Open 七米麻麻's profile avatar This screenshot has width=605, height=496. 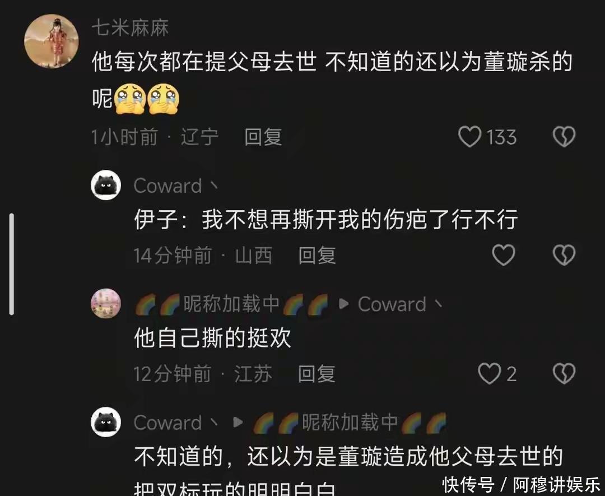click(x=52, y=41)
